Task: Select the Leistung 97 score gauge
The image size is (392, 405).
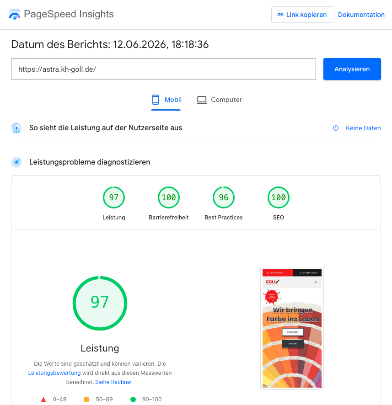Action: pos(114,197)
